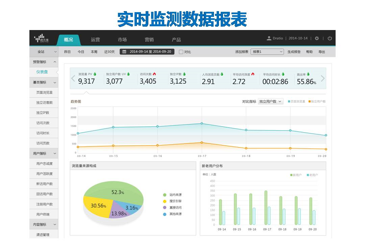
Task: Expand the 用户指标 sidebar section
Action: click(x=44, y=154)
